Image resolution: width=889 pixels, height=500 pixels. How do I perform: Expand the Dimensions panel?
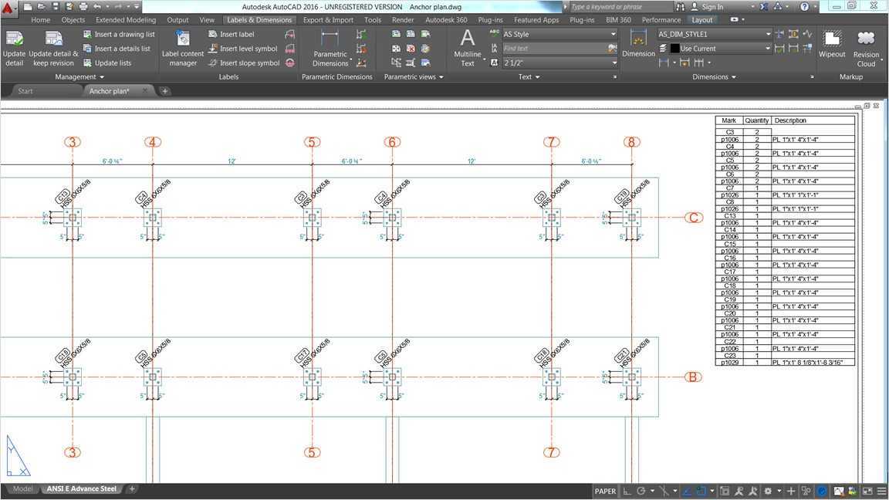pyautogui.click(x=714, y=76)
